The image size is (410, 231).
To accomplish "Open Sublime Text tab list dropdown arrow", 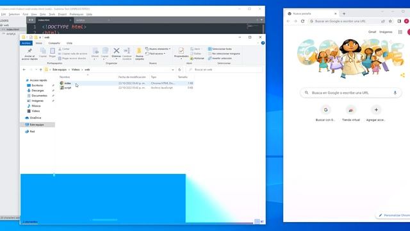I will pyautogui.click(x=261, y=20).
